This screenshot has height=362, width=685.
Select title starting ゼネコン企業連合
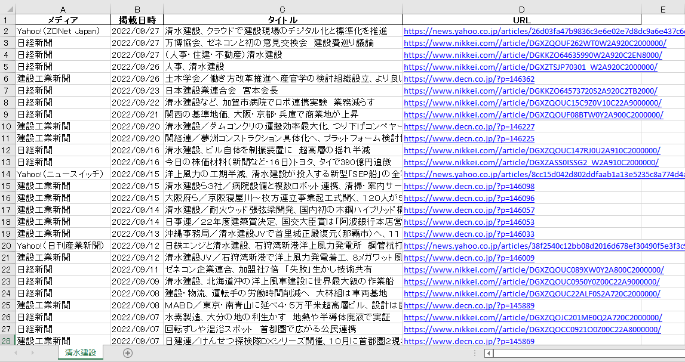(282, 270)
